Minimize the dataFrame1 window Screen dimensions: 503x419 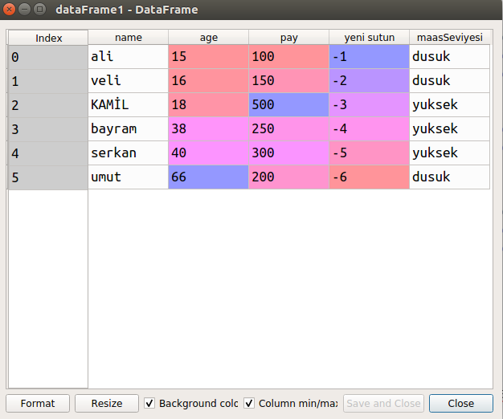pyautogui.click(x=24, y=10)
